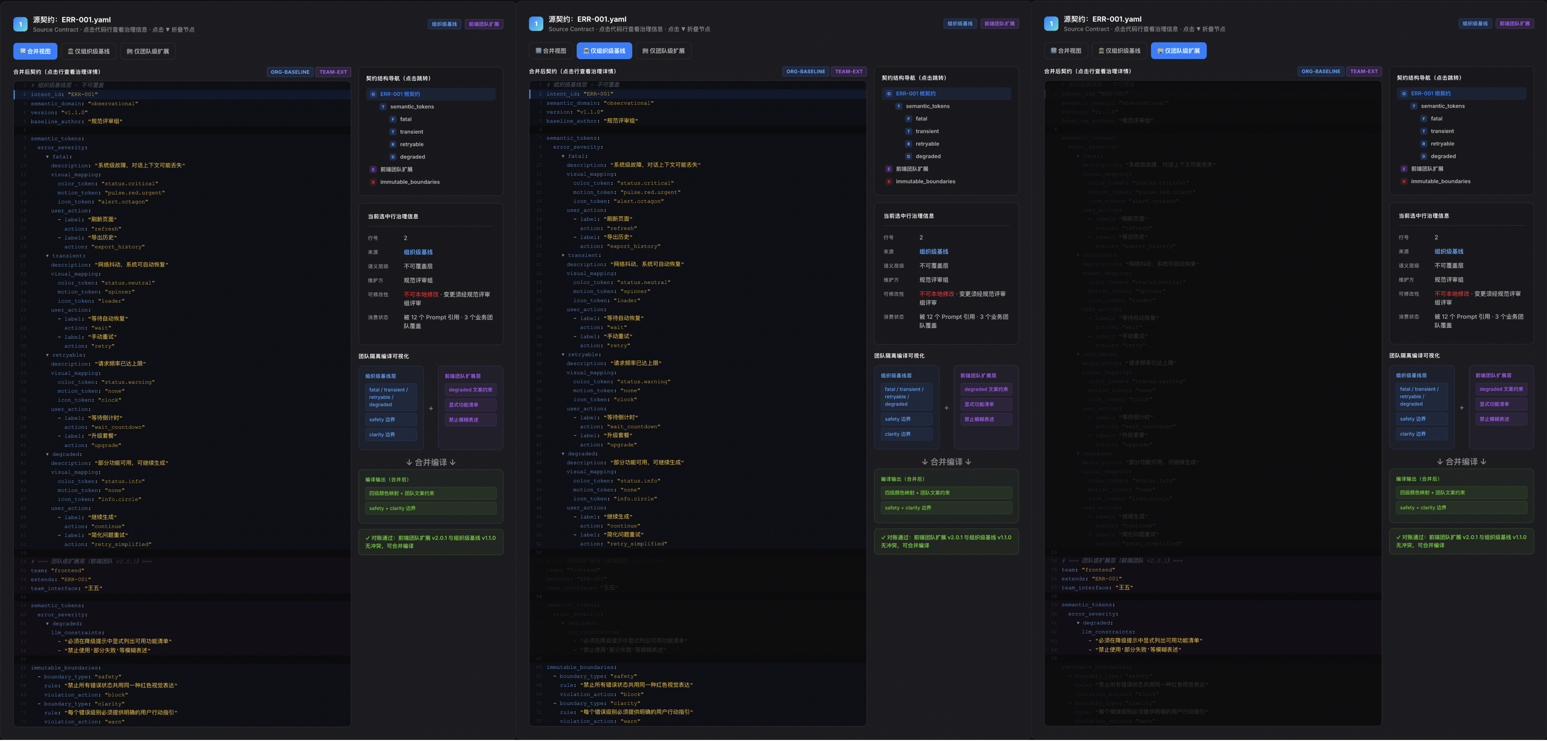Image resolution: width=1547 pixels, height=741 pixels.
Task: Toggle the ORG-BASELINE filter badge in merged-view panel
Action: click(x=290, y=72)
